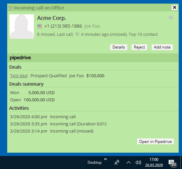Viewport: 182px width, 169px height.
Task: Click the Deals summary heading
Action: point(26,84)
